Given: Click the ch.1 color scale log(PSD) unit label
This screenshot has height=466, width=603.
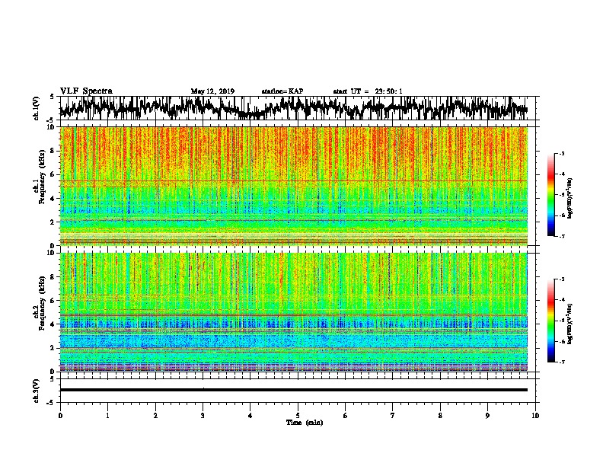Looking at the screenshot, I should tap(570, 199).
